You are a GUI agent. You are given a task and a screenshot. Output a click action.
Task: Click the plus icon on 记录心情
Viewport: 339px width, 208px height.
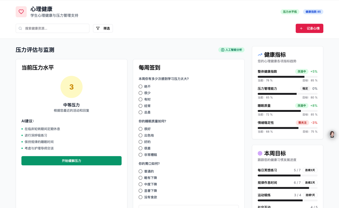pos(301,28)
